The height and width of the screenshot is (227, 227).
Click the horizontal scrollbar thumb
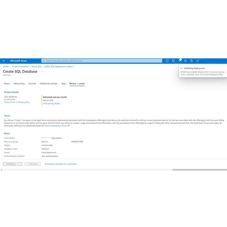(x=199, y=170)
